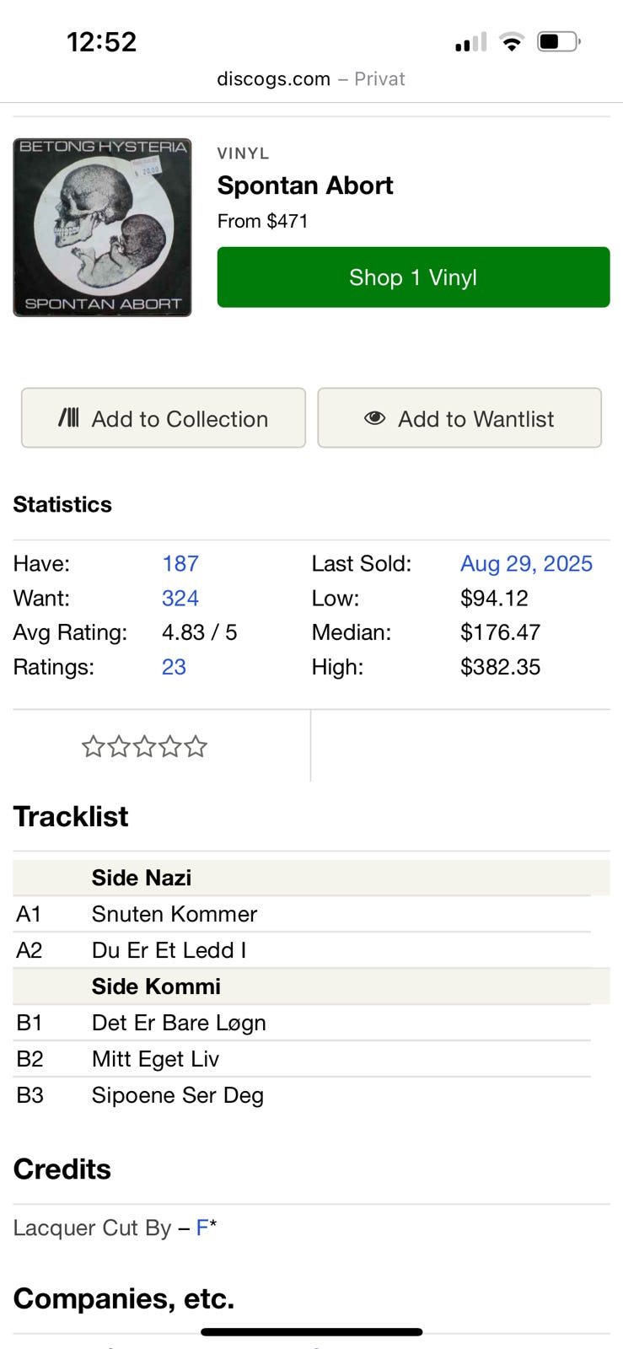Tap the discogs.com address bar
Image resolution: width=623 pixels, height=1349 pixels.
pyautogui.click(x=310, y=79)
